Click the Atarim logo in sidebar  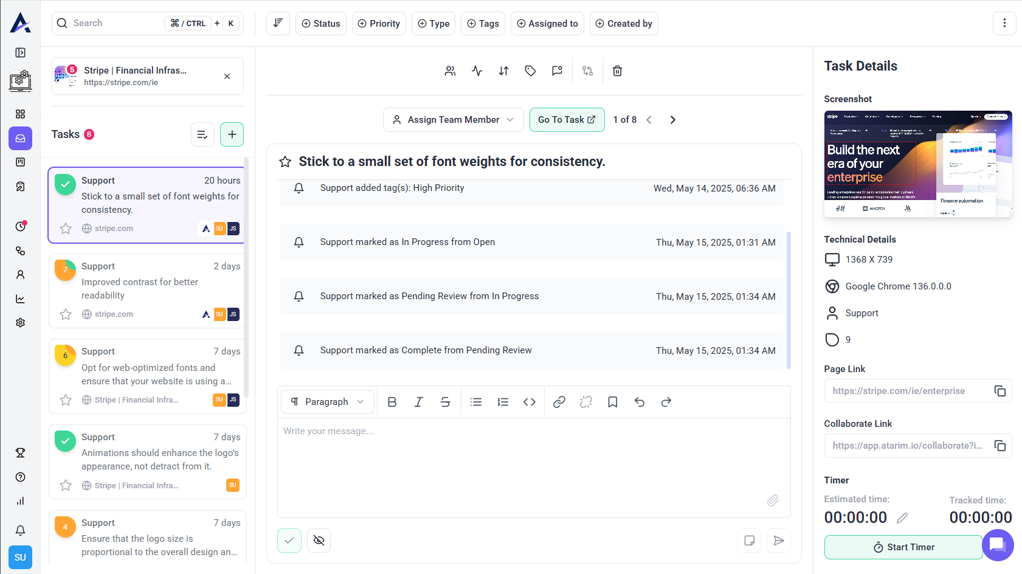point(20,23)
